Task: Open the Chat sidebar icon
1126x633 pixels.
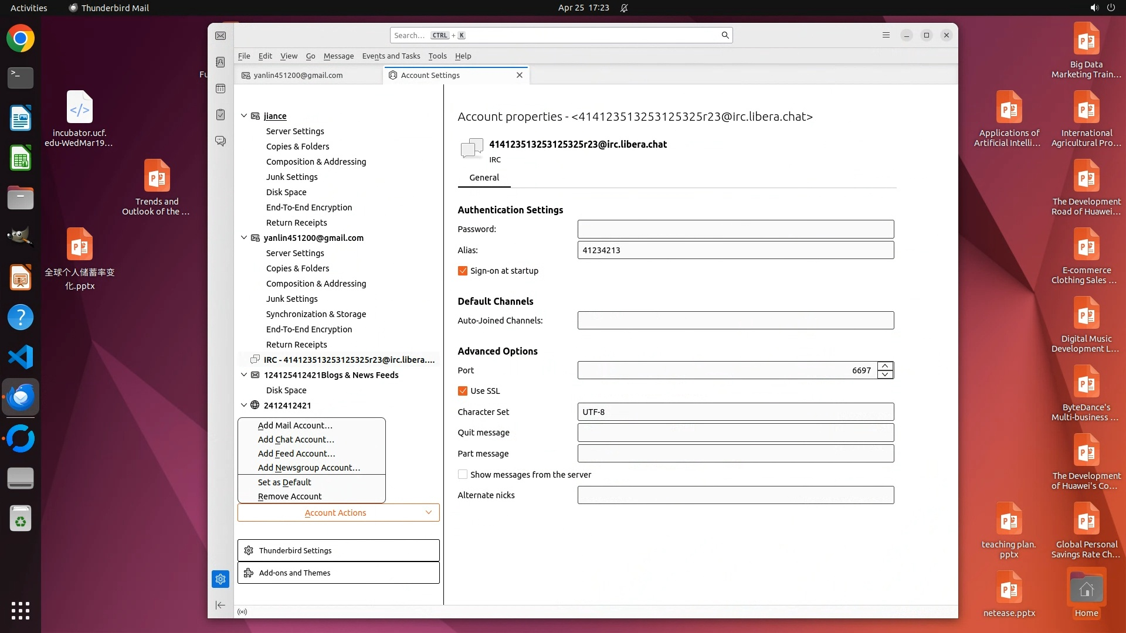Action: click(x=221, y=141)
